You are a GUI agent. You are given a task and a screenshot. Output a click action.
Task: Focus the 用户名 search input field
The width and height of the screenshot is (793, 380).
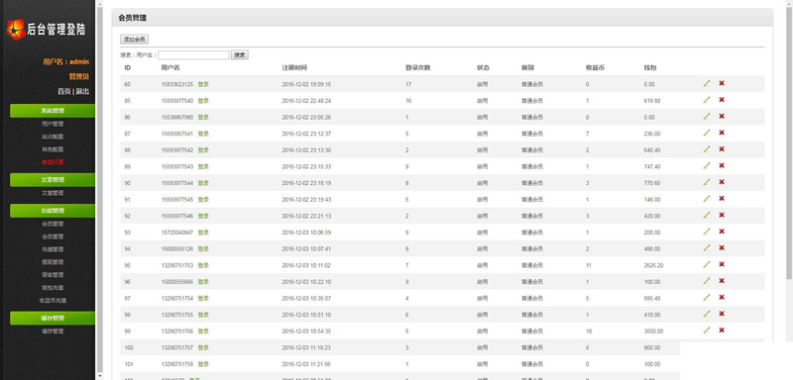pyautogui.click(x=193, y=55)
